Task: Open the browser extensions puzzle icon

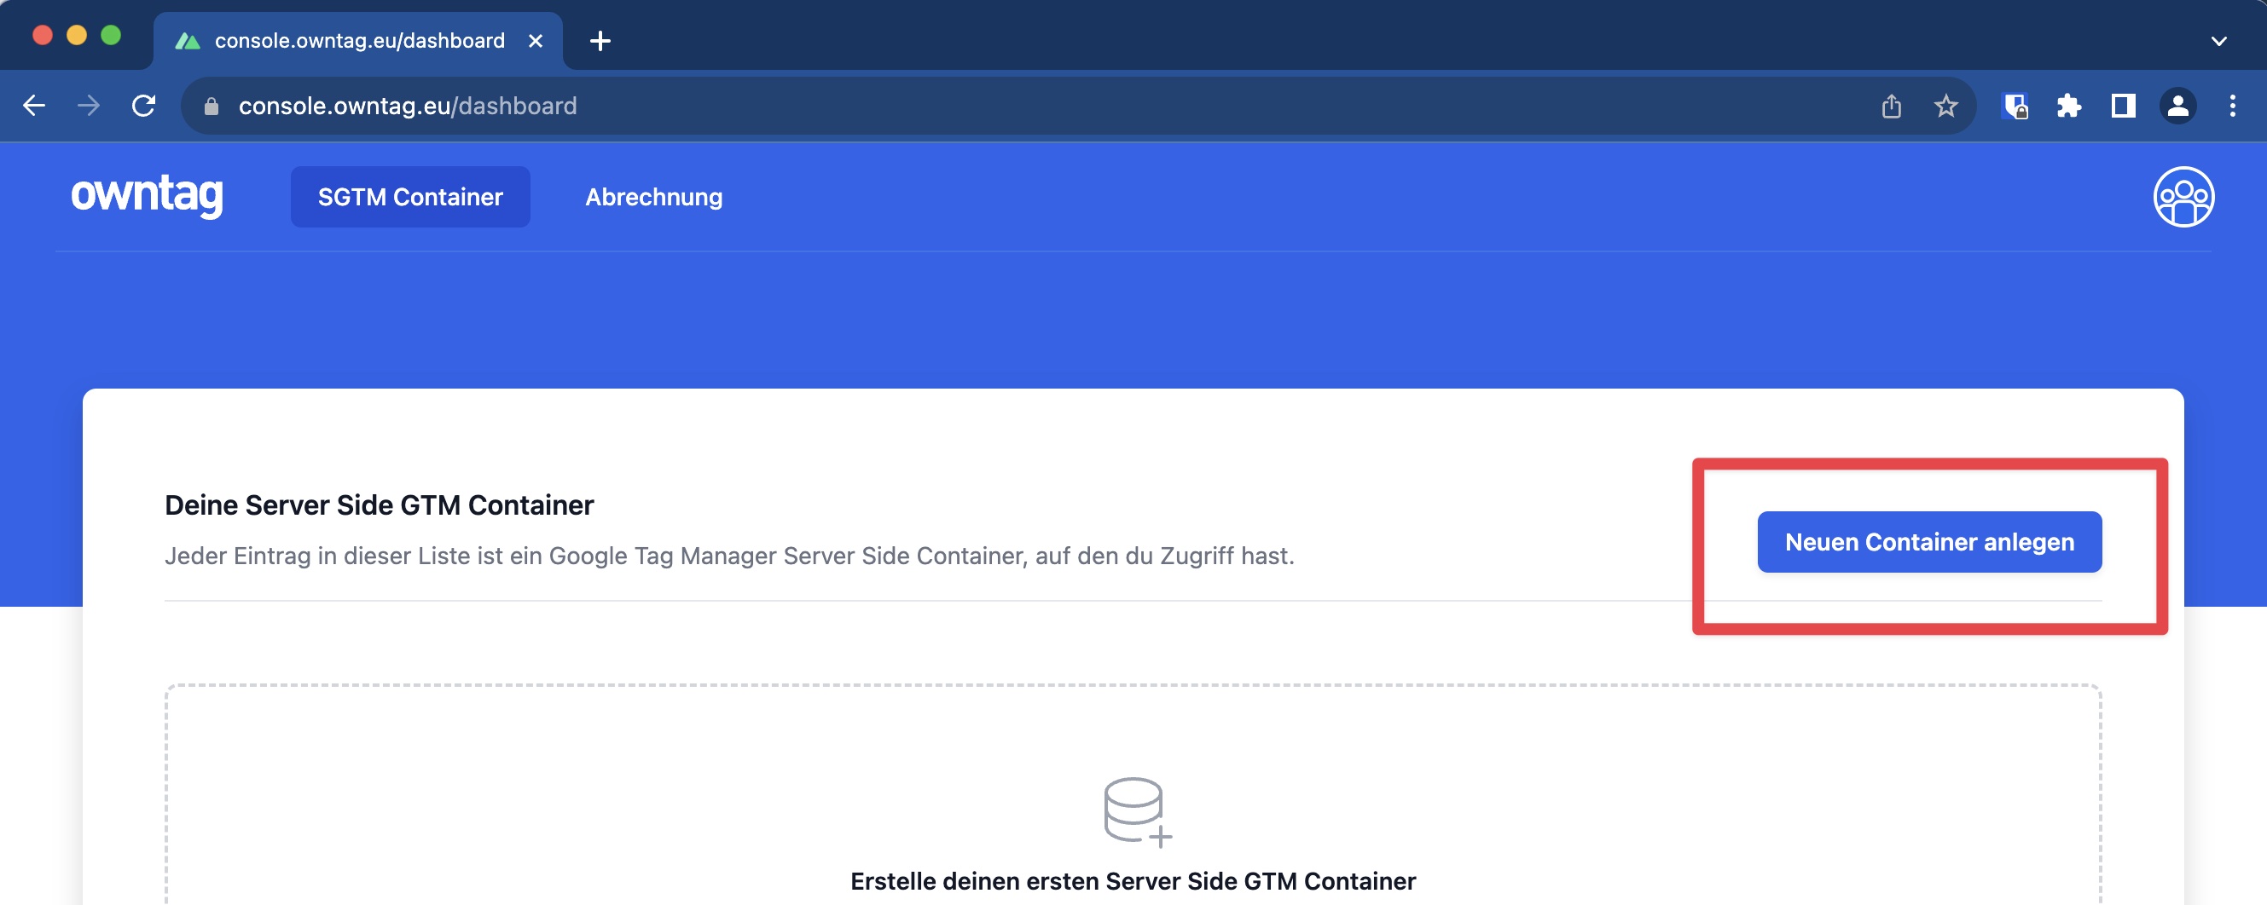Action: [x=2068, y=107]
